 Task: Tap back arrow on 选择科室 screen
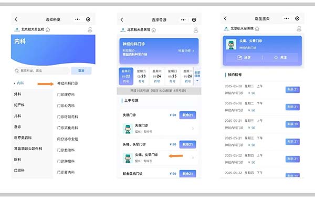pyautogui.click(x=16, y=19)
